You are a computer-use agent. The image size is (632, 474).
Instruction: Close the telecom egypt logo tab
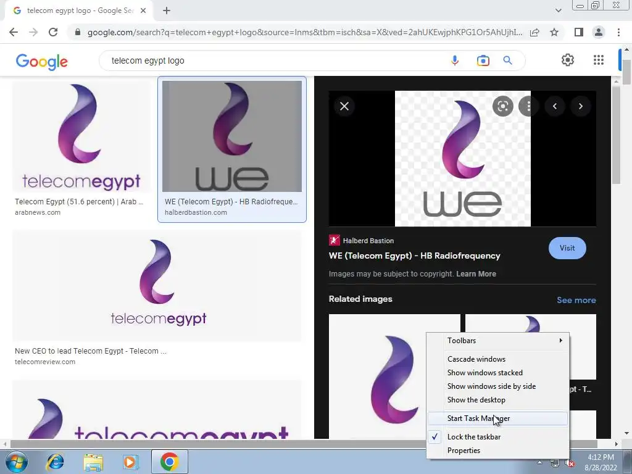tap(143, 11)
